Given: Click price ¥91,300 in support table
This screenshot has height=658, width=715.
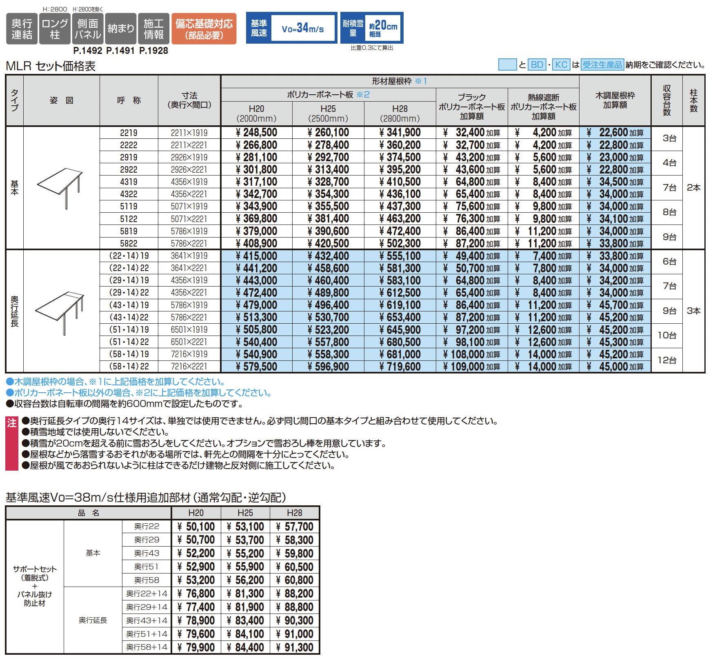Looking at the screenshot, I should pos(295,647).
